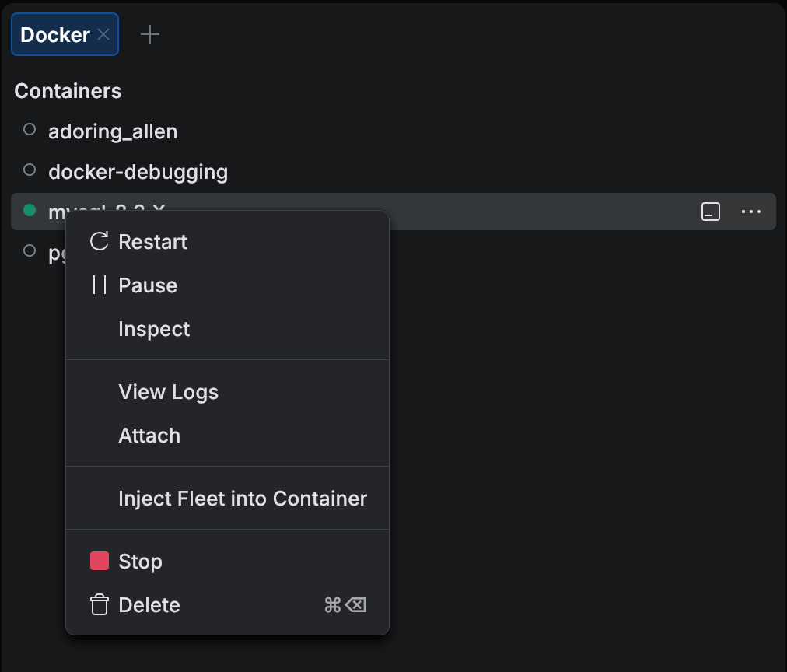Choose View Logs in the context menu

[x=169, y=392]
